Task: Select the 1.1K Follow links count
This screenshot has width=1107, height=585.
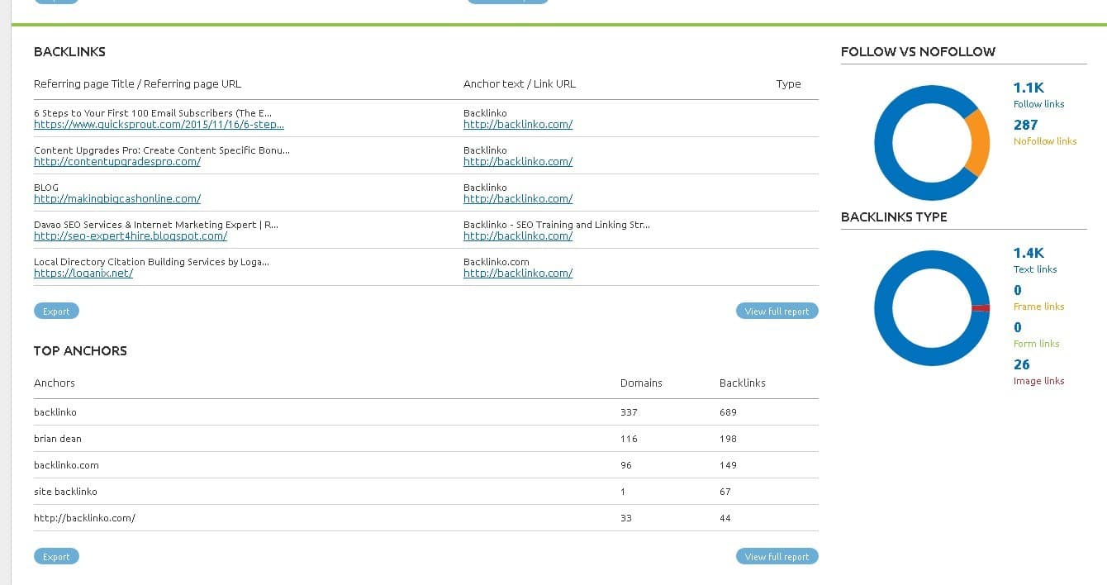Action: click(1029, 88)
